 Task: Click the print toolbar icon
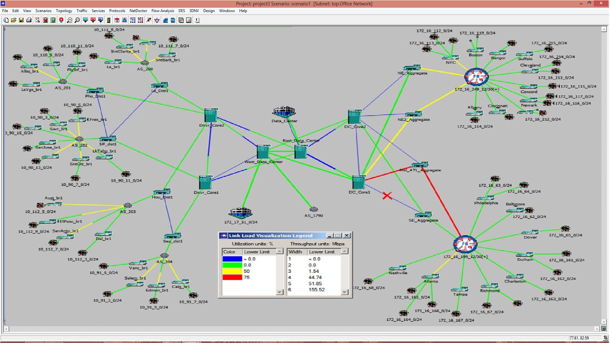pos(29,20)
